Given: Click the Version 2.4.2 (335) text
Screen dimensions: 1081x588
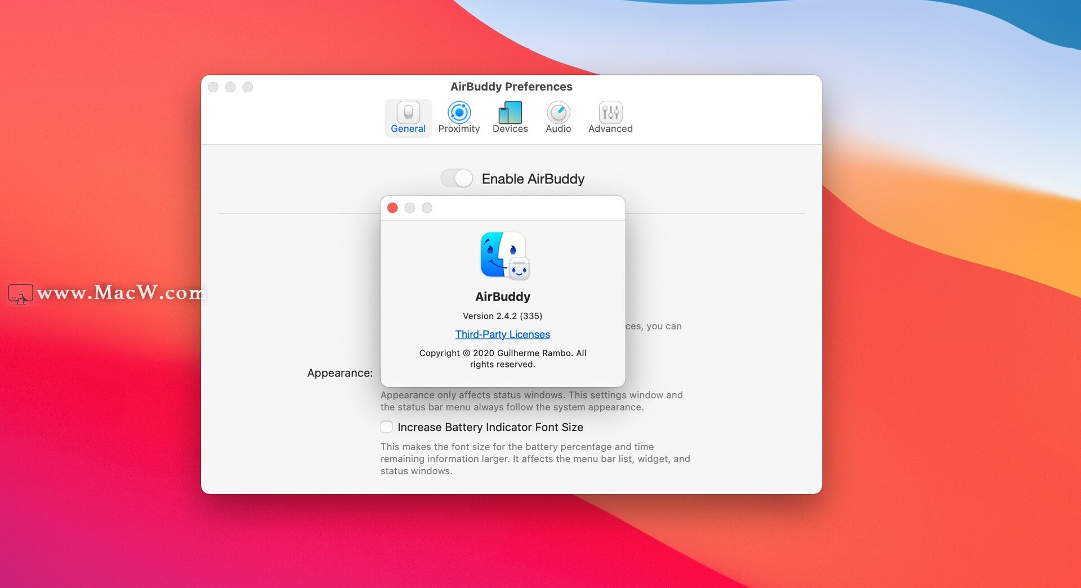Looking at the screenshot, I should tap(502, 316).
